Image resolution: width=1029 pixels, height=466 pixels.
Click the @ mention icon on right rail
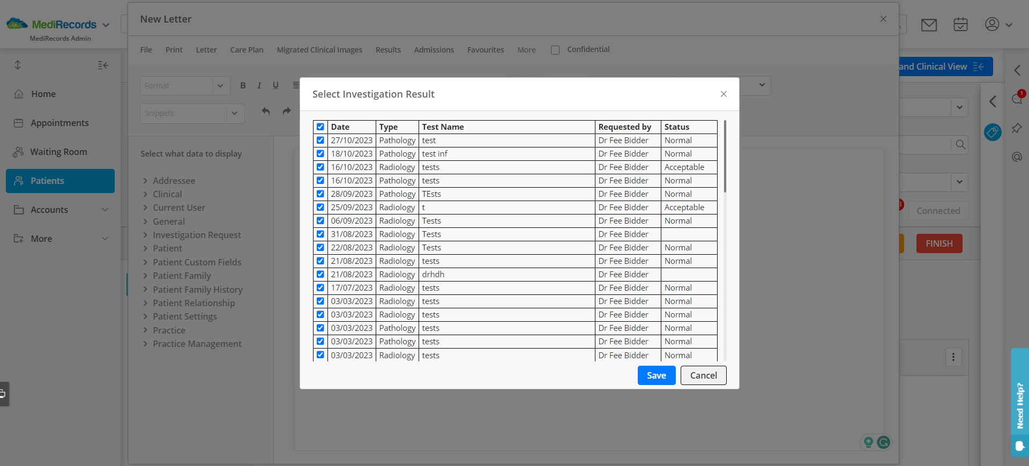pos(1017,157)
